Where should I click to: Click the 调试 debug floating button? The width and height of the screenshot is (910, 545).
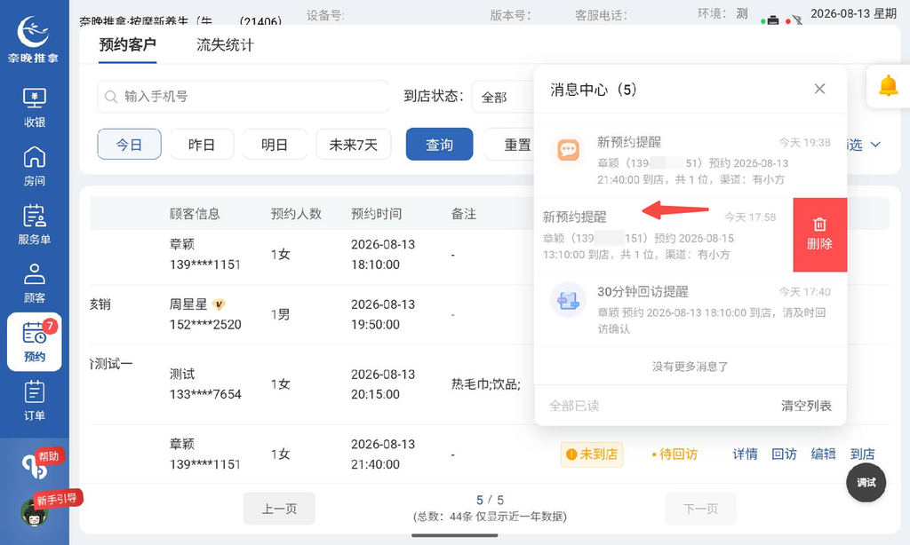coord(866,482)
